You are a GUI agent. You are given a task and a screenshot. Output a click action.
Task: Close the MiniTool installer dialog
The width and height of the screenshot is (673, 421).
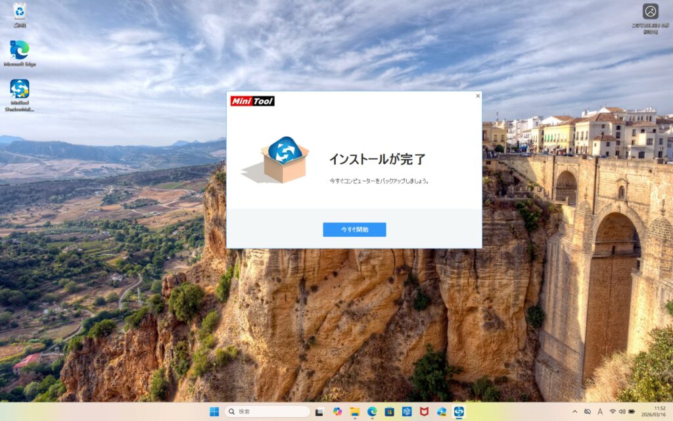(x=478, y=96)
